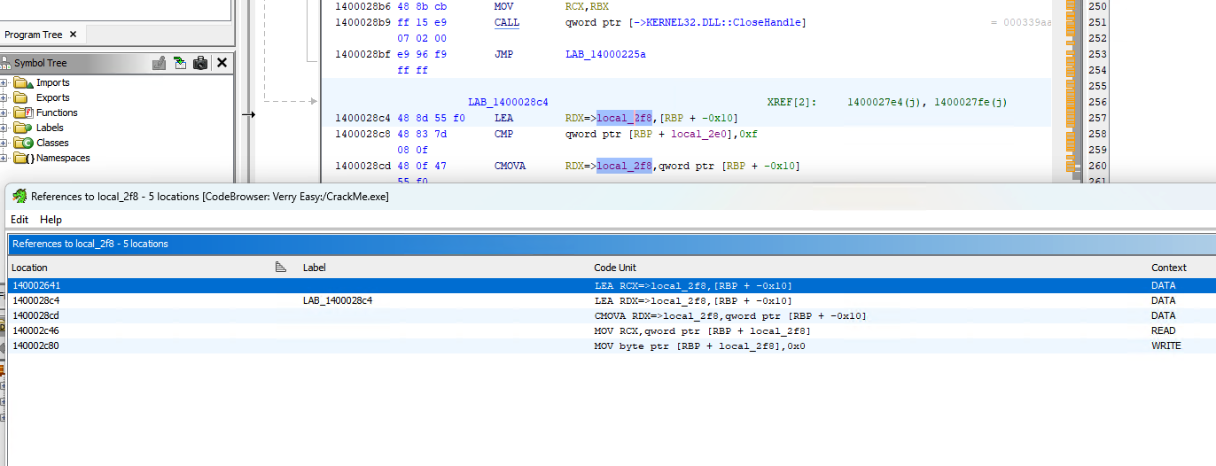Open the Edit menu in References window
1216x466 pixels.
coord(19,219)
